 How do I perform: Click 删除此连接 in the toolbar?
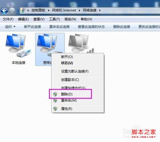point(122,26)
